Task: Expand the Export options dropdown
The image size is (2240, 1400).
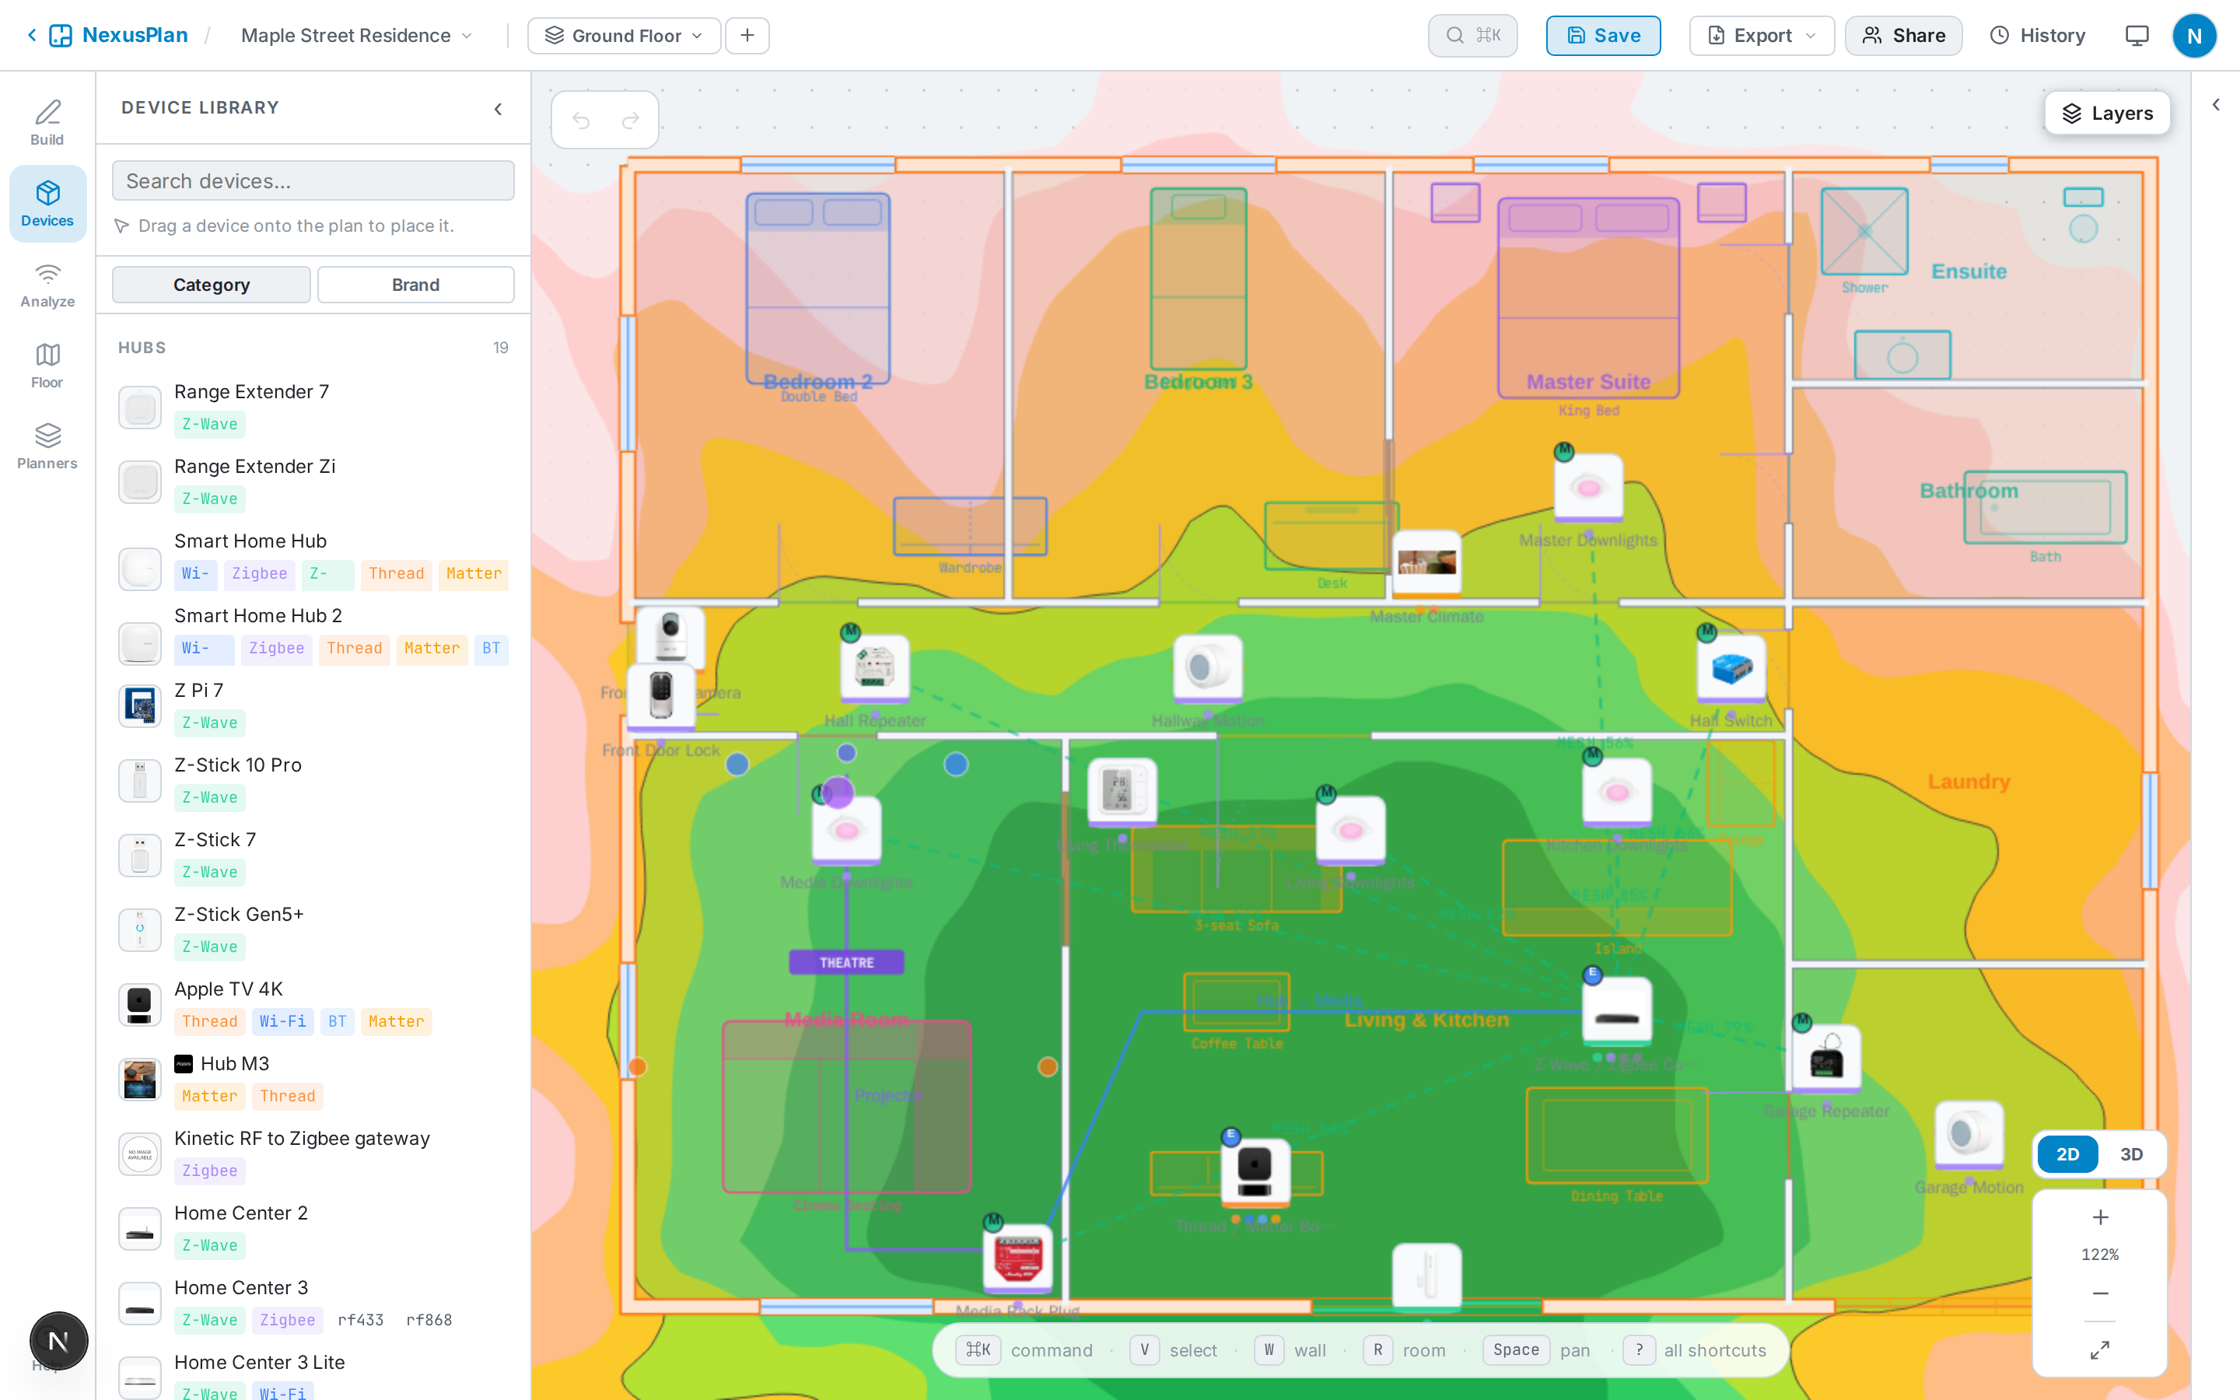Action: [x=1762, y=35]
